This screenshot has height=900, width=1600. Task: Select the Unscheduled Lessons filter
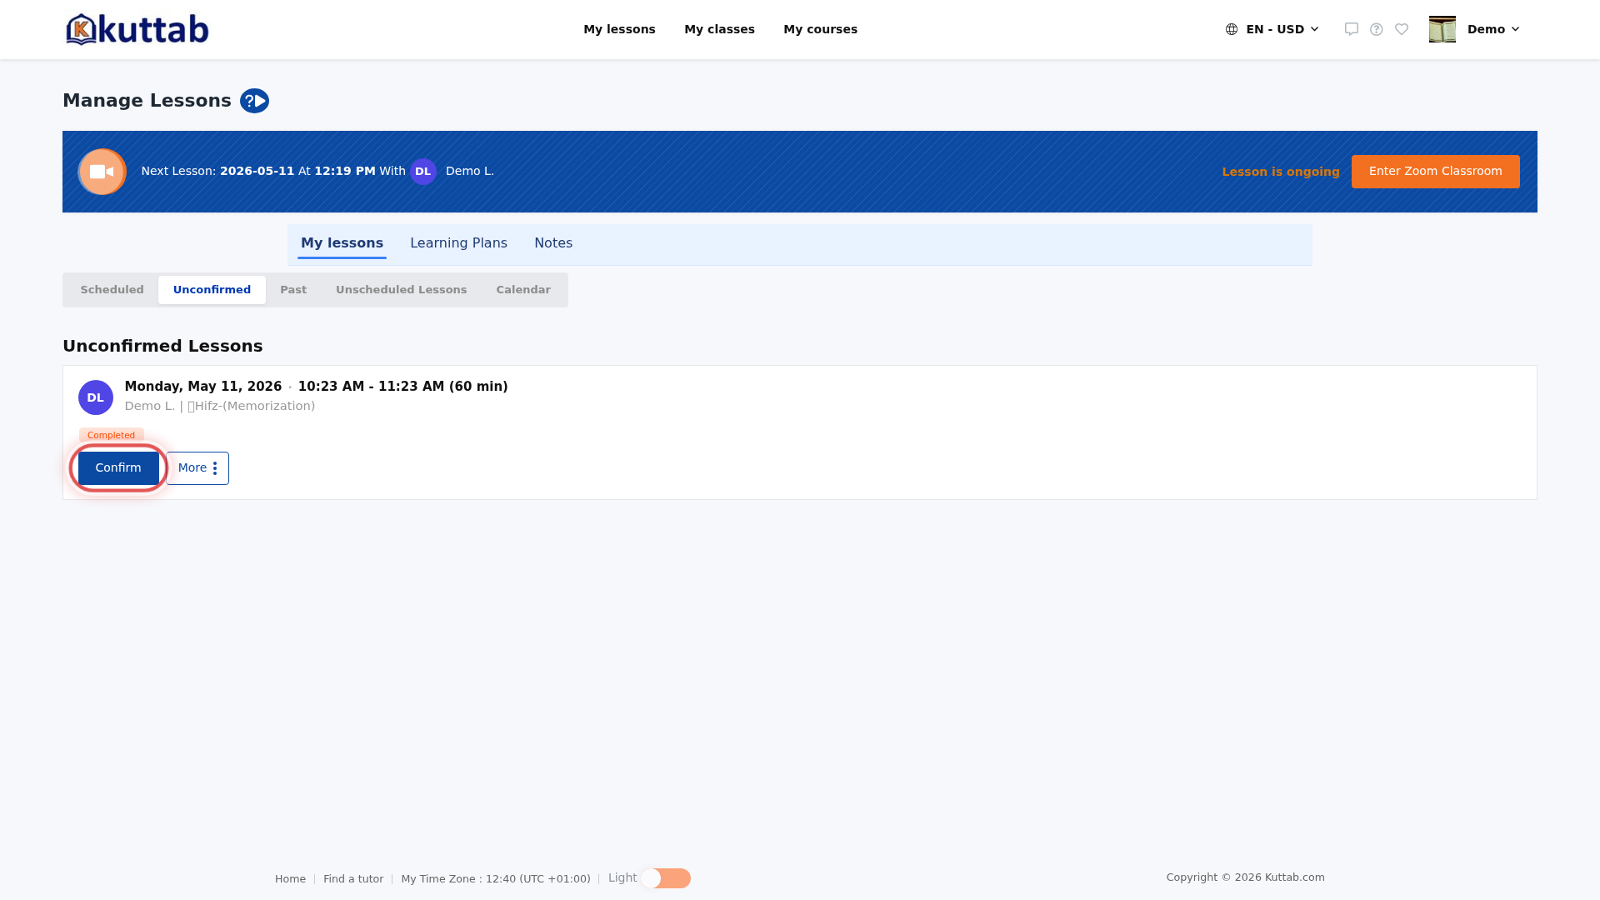click(x=401, y=290)
